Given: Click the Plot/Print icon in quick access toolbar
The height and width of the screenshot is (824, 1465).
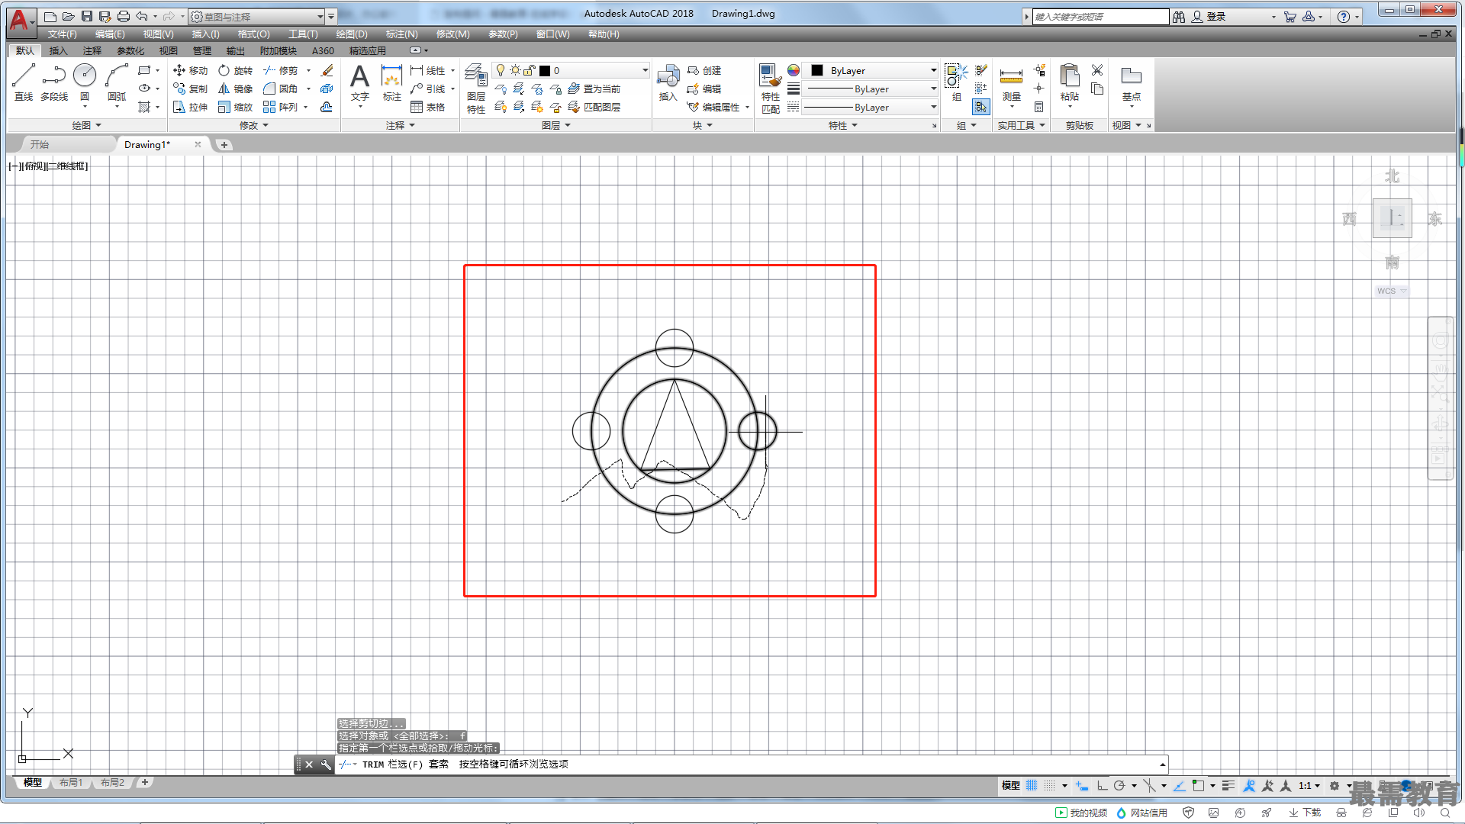Looking at the screenshot, I should (x=123, y=16).
